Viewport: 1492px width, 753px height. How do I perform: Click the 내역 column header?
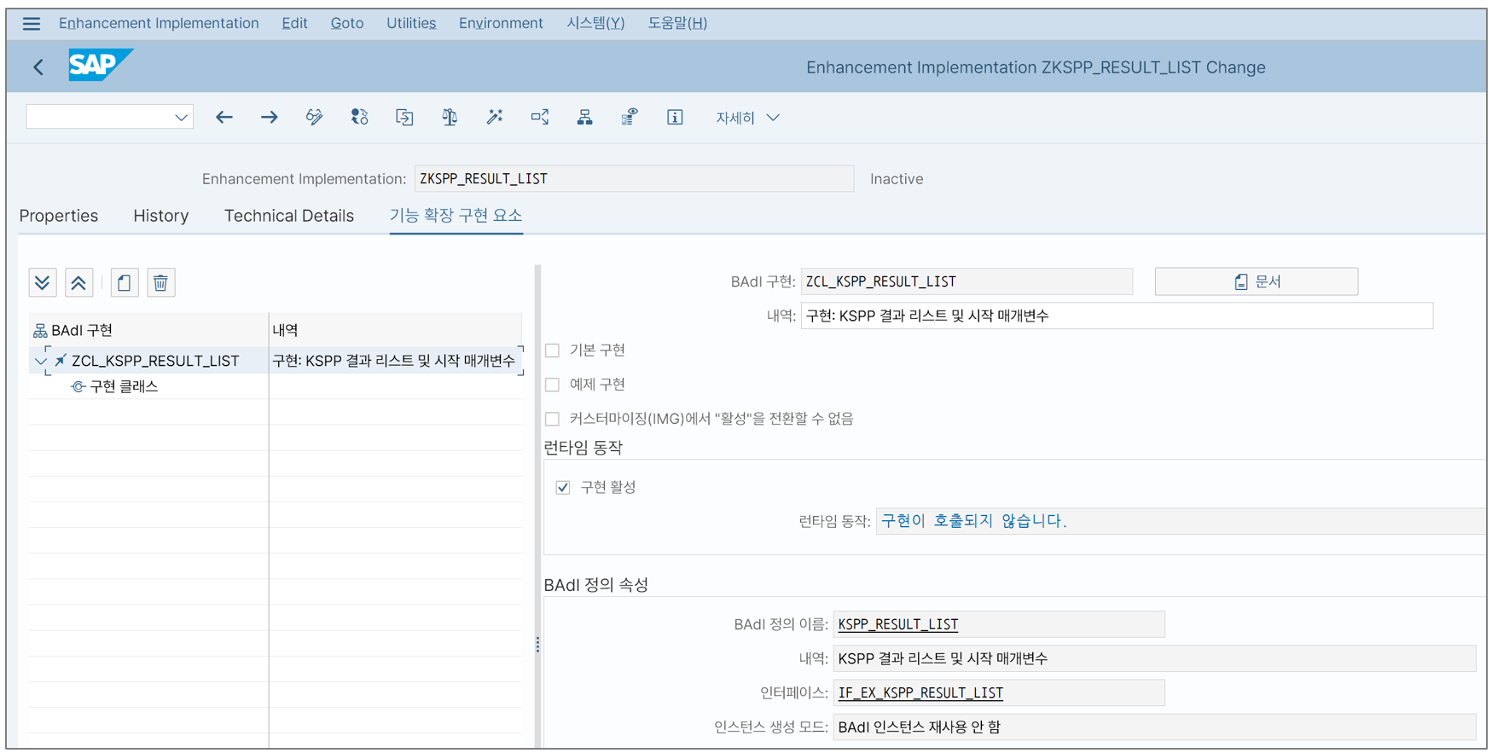(395, 330)
